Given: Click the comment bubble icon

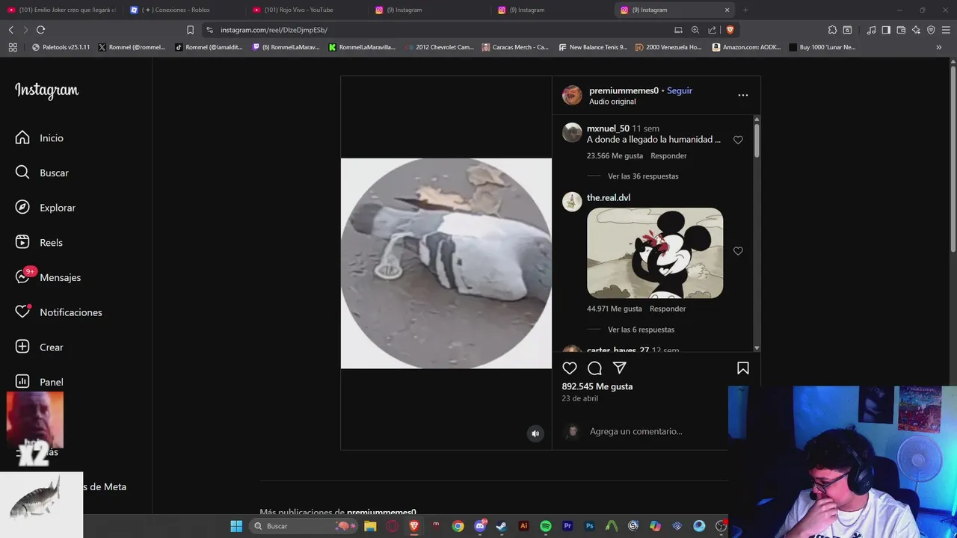Looking at the screenshot, I should [594, 368].
